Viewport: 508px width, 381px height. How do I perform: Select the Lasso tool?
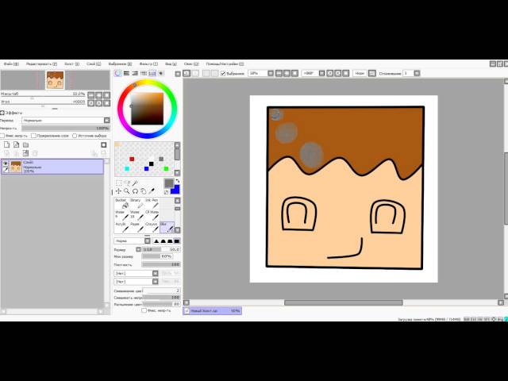click(127, 183)
